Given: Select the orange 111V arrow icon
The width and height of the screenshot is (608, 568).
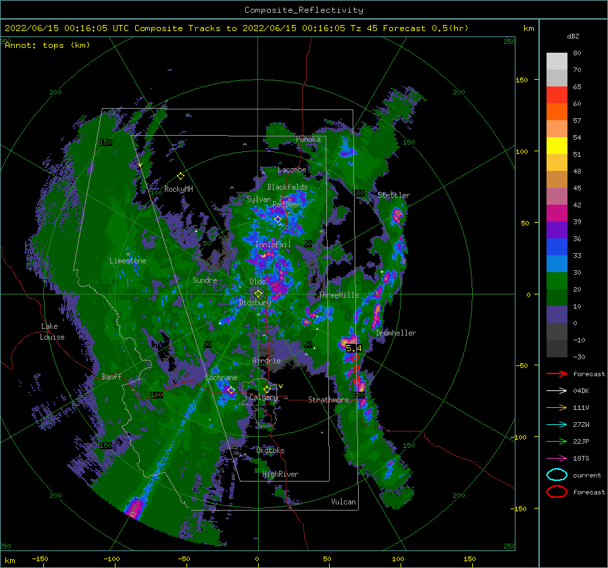Looking at the screenshot, I should pyautogui.click(x=557, y=407).
